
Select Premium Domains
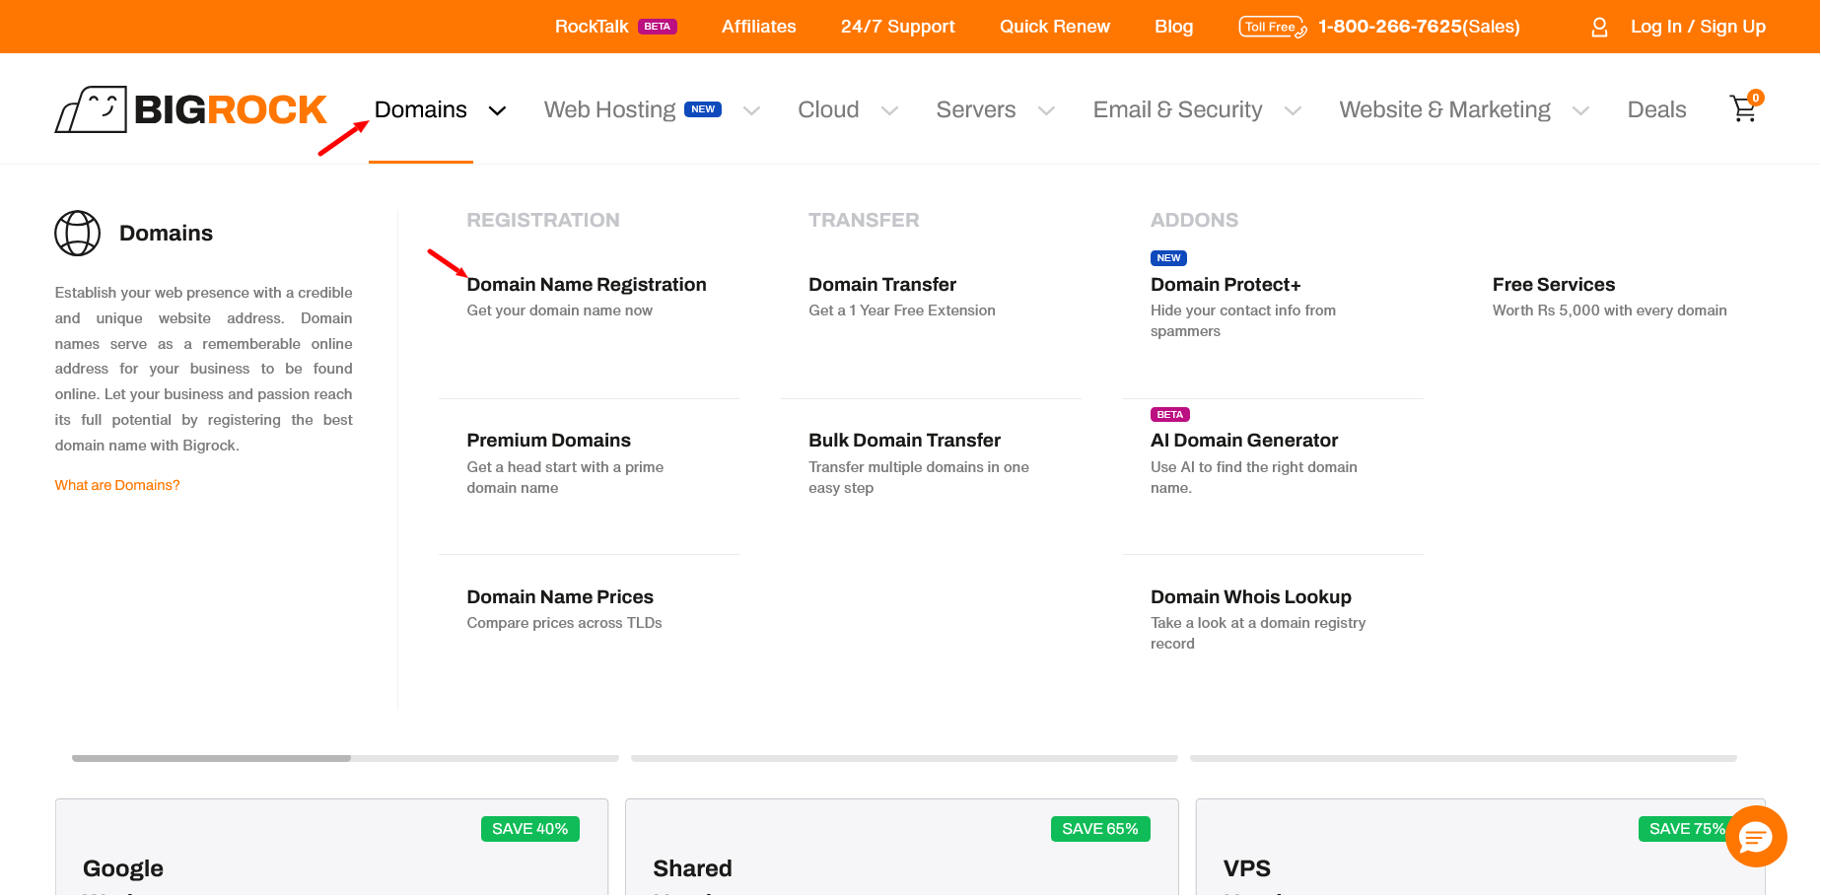(x=548, y=441)
